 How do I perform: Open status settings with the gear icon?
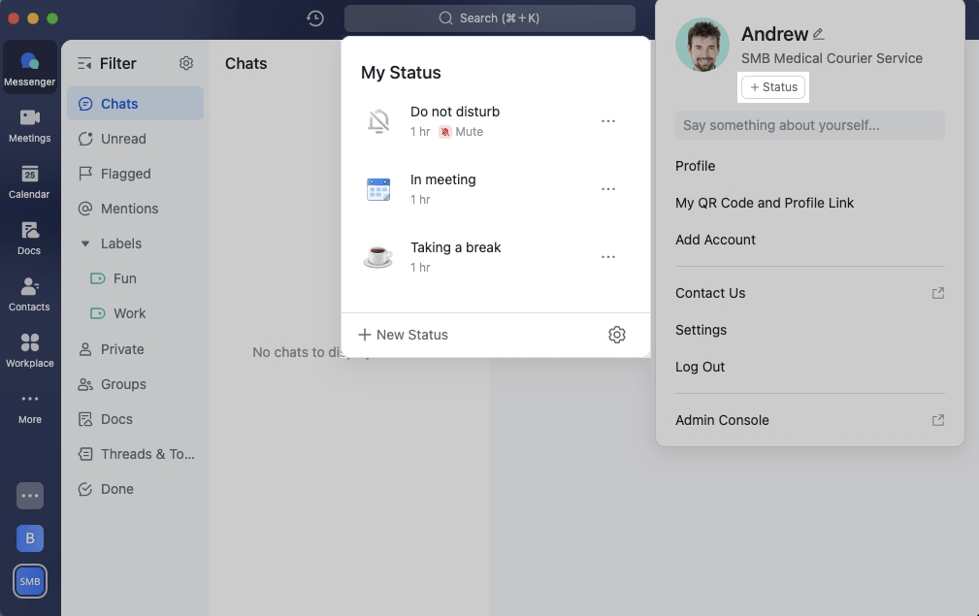[617, 334]
